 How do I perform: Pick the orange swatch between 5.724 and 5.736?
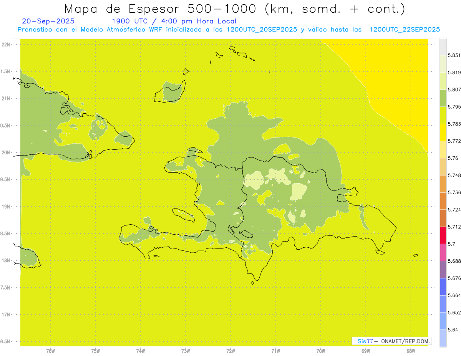[x=443, y=201]
